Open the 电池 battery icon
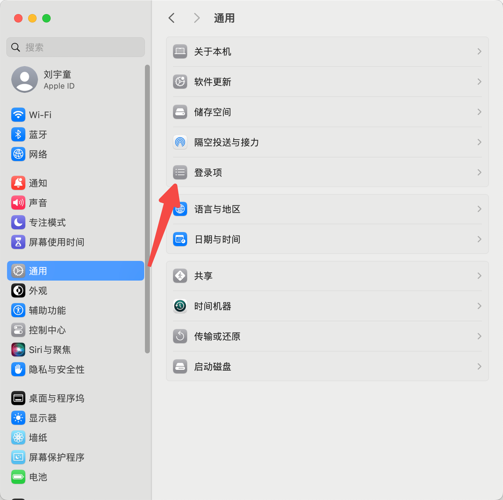This screenshot has width=503, height=500. 18,477
